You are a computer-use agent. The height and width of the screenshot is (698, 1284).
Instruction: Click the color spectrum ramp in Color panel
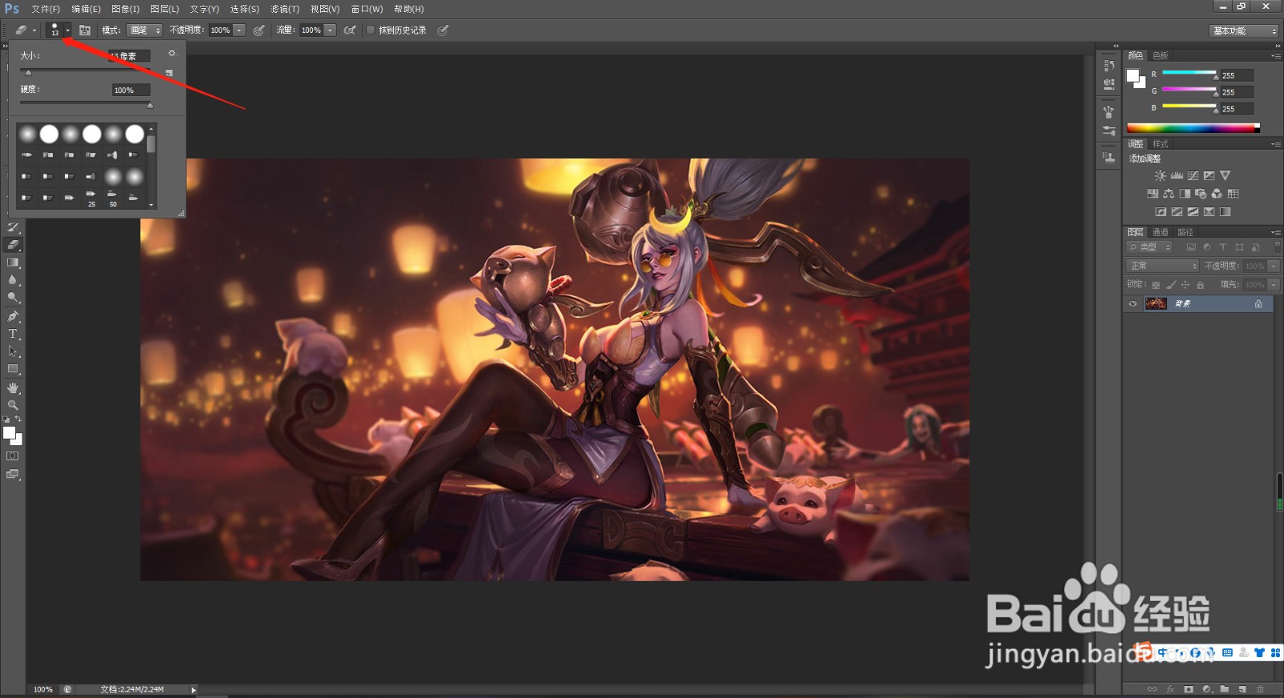tap(1193, 128)
